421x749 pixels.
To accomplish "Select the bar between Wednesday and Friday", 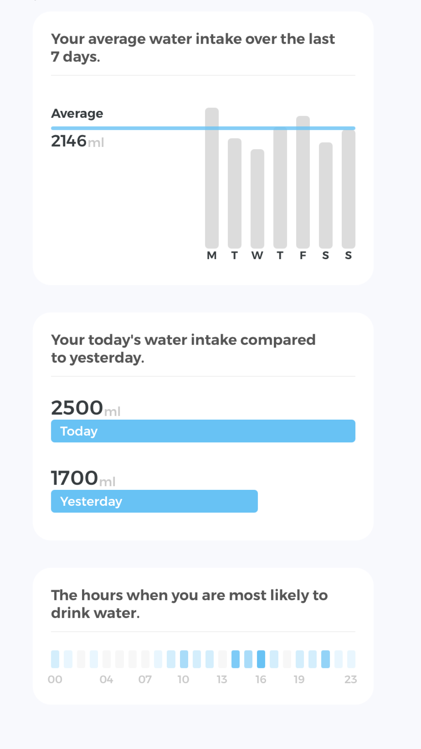I will tap(280, 188).
